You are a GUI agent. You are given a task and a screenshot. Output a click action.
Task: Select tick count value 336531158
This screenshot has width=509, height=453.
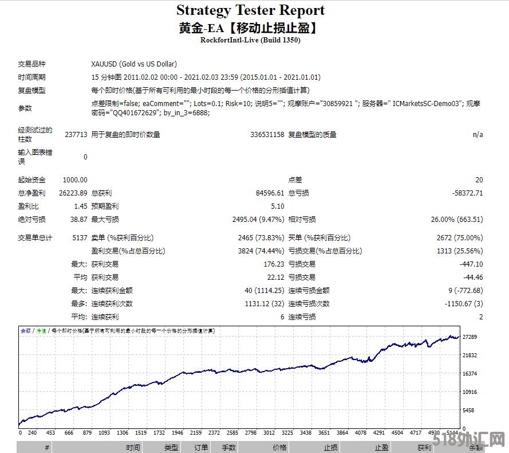pos(267,135)
